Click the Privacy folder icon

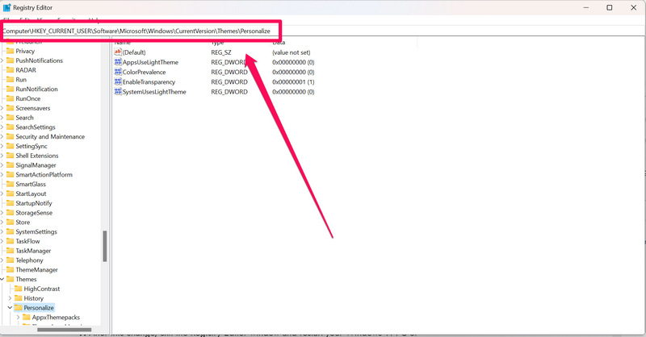point(10,51)
